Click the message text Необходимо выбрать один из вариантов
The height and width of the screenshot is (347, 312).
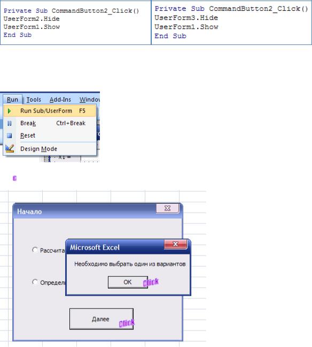pyautogui.click(x=130, y=264)
